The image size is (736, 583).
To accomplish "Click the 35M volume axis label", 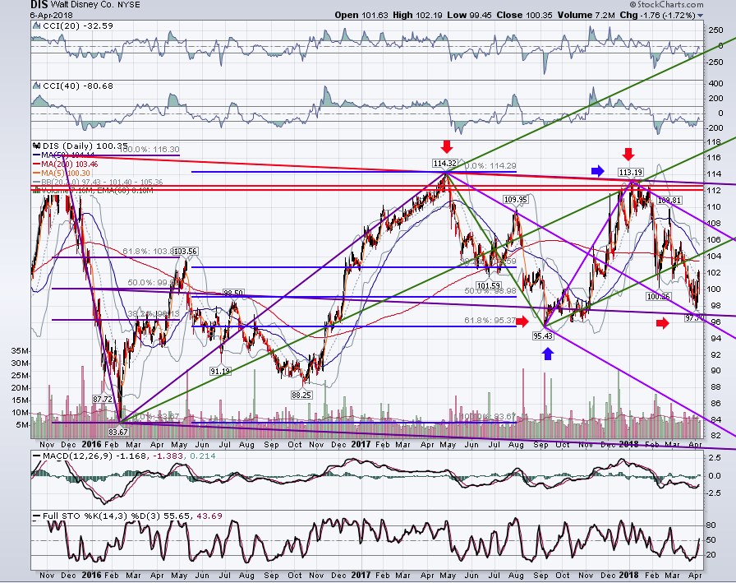I will 21,351.
